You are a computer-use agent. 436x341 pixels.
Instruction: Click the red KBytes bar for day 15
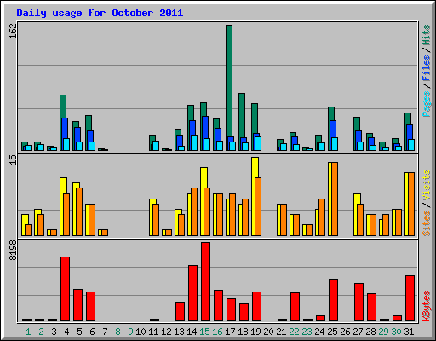(206, 281)
